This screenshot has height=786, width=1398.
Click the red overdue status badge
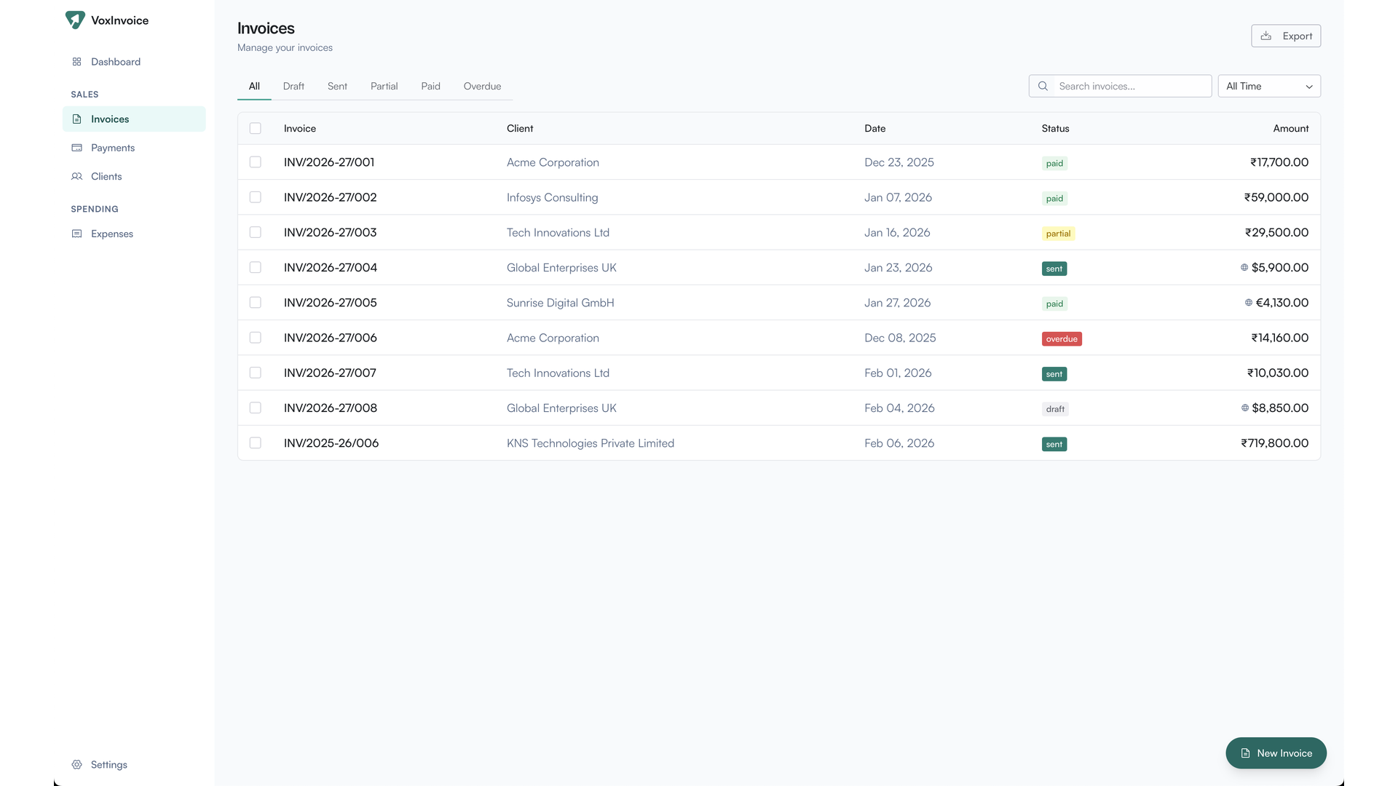pos(1061,339)
